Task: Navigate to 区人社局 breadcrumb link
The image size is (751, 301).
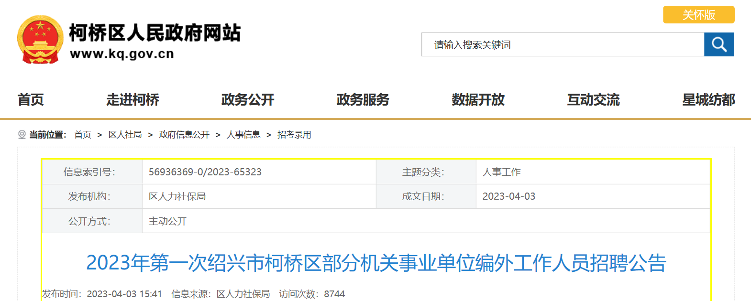Action: point(125,135)
